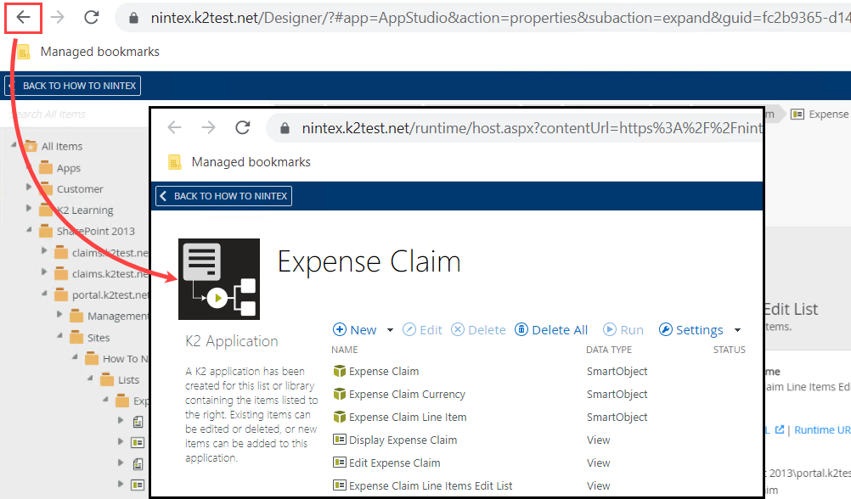Click the background window address bar URL
Screen dimensions: 851x499
pos(500,18)
